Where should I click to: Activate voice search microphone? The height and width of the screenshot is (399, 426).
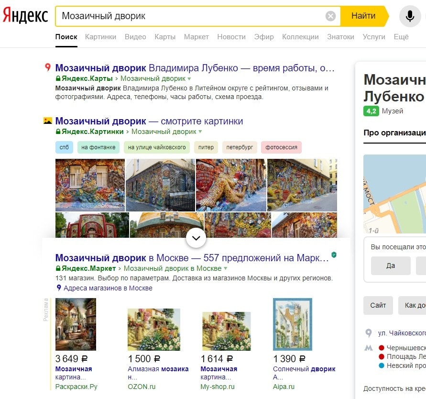click(x=410, y=16)
